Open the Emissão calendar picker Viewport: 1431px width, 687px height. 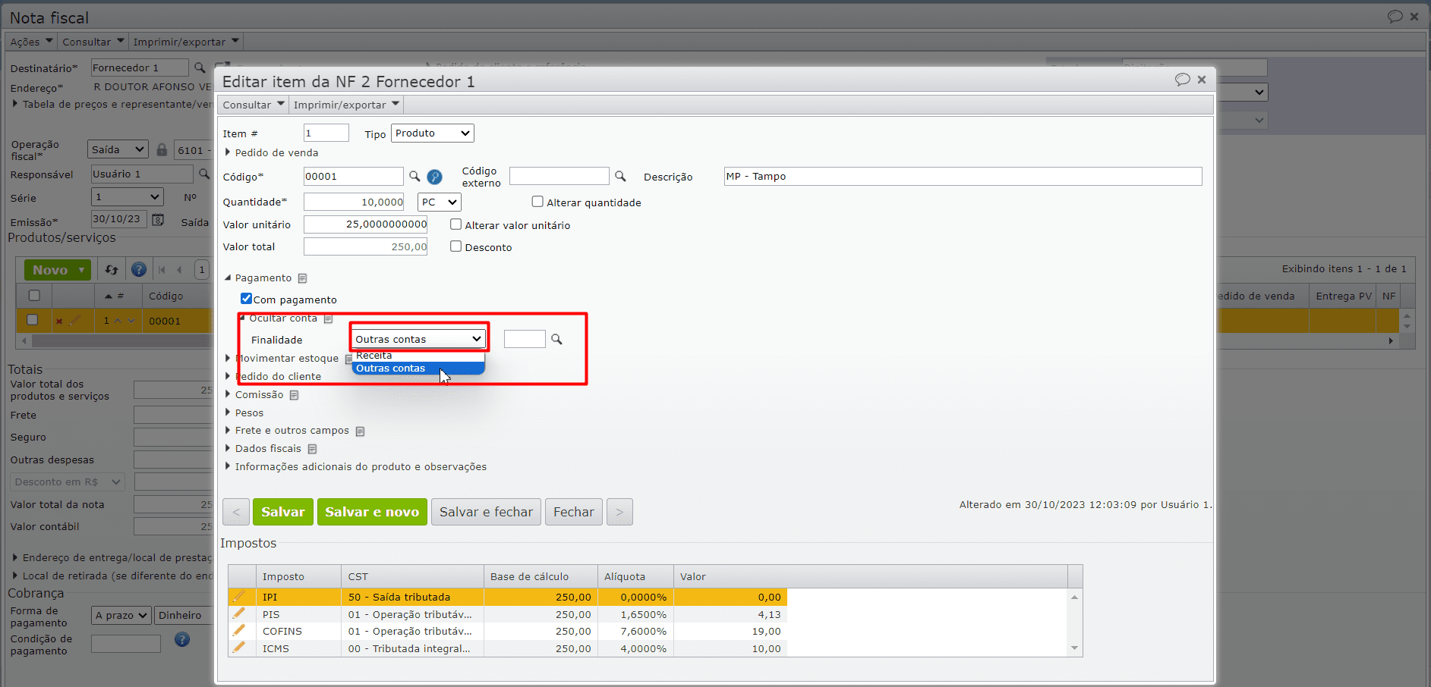click(158, 219)
